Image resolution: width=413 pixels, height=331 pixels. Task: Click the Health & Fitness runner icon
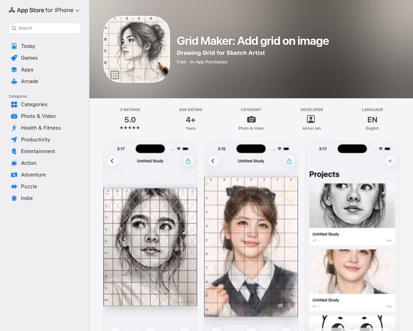[x=14, y=128]
